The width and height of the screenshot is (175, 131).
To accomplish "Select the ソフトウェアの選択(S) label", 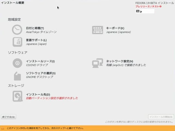I will [x=41, y=73].
